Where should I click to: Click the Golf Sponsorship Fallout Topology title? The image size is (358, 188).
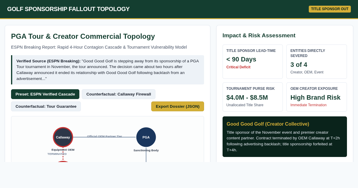click(x=68, y=9)
